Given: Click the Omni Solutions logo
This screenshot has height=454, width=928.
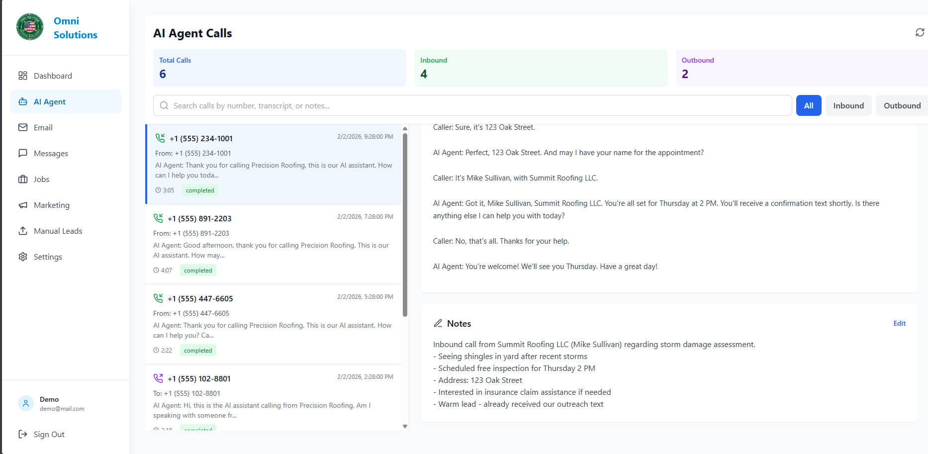Looking at the screenshot, I should coord(29,27).
